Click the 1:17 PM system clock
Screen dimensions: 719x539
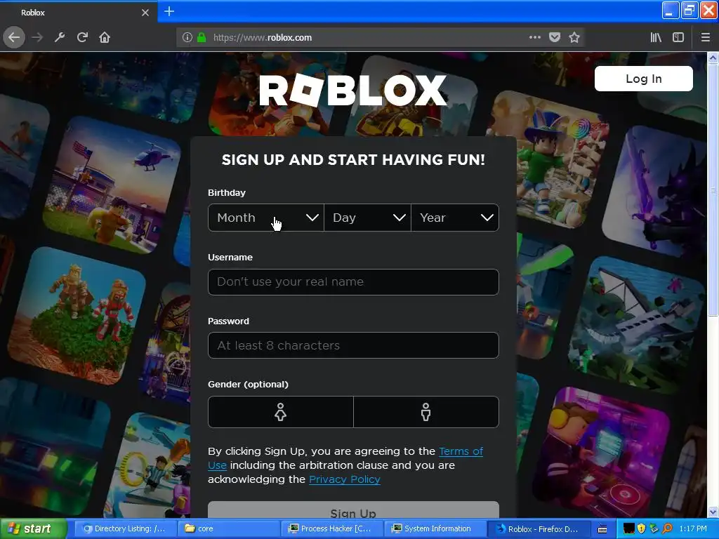[693, 529]
